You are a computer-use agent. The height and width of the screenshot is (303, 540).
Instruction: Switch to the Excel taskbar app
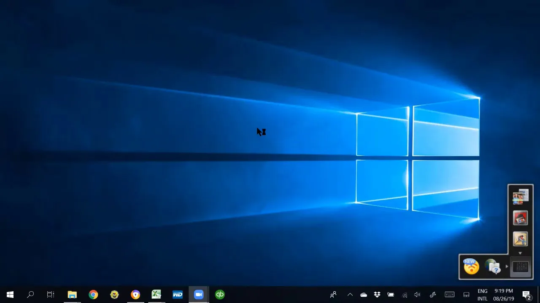157,295
